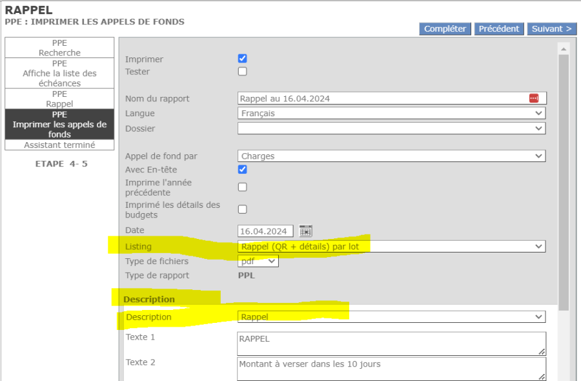Open the Listing dropdown

(x=391, y=247)
